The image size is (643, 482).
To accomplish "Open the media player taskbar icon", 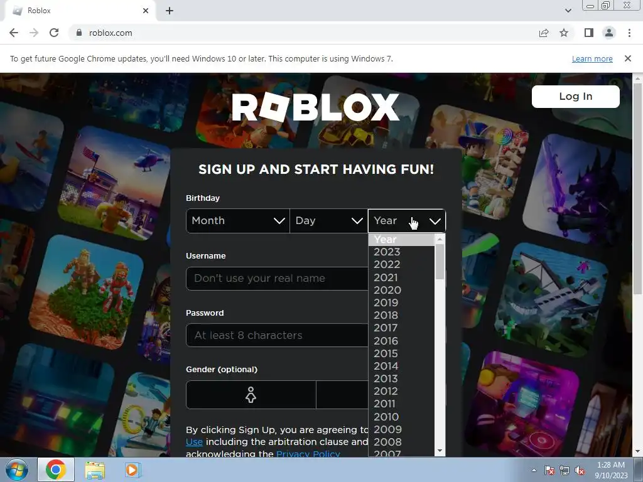I will [132, 469].
